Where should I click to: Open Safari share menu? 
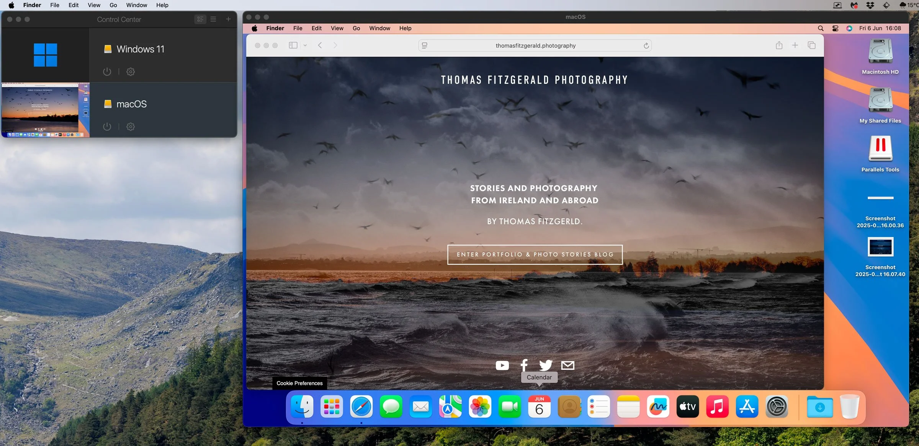point(779,45)
